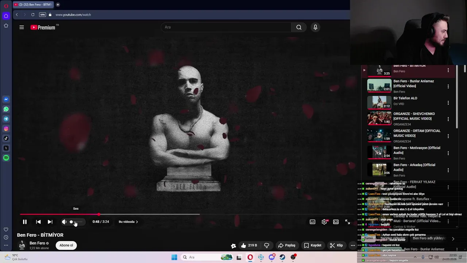
Task: Open X (Twitter) in Opera sidebar
Action: tap(6, 148)
